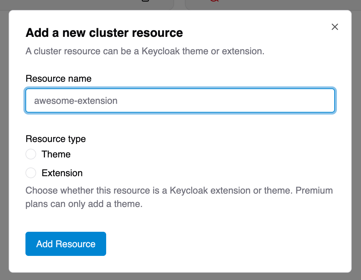
Task: Submit the new cluster resource form
Action: (66, 244)
